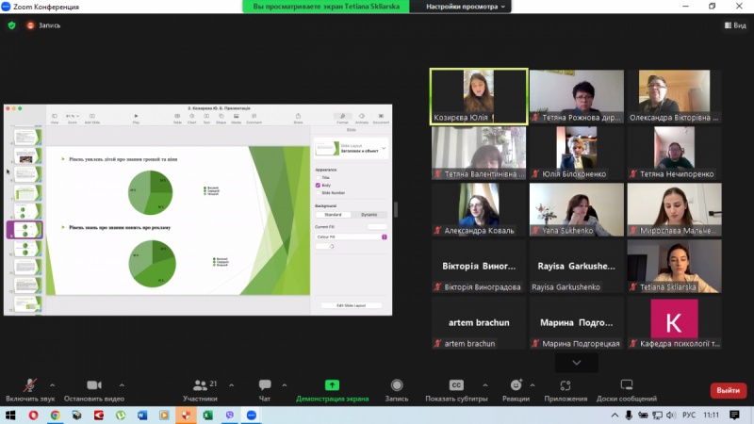Enable the Title checkbox in Appearance
Screen dimensions: 754x424
pyautogui.click(x=319, y=178)
